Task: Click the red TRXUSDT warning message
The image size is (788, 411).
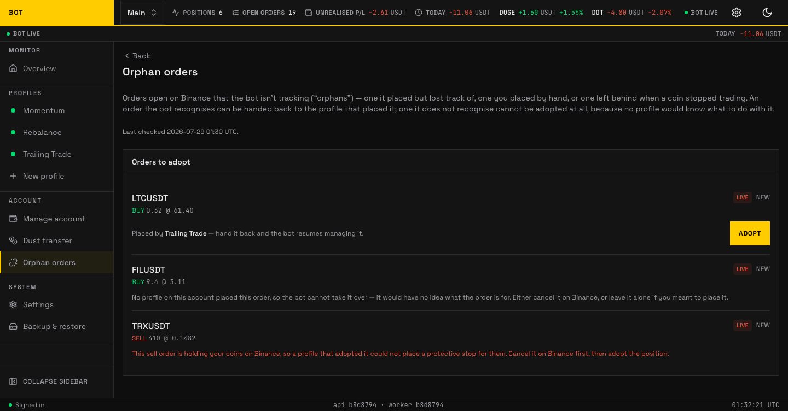Action: coord(401,354)
